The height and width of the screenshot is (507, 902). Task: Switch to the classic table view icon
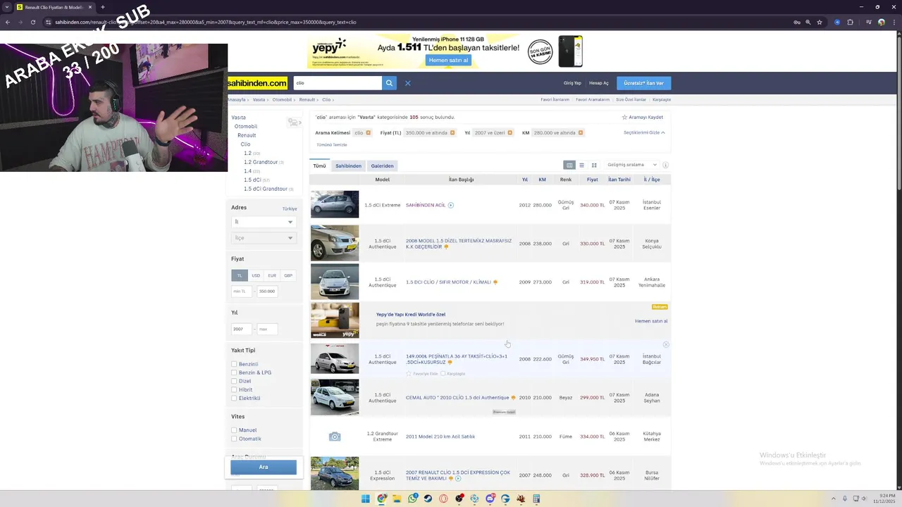pyautogui.click(x=569, y=165)
